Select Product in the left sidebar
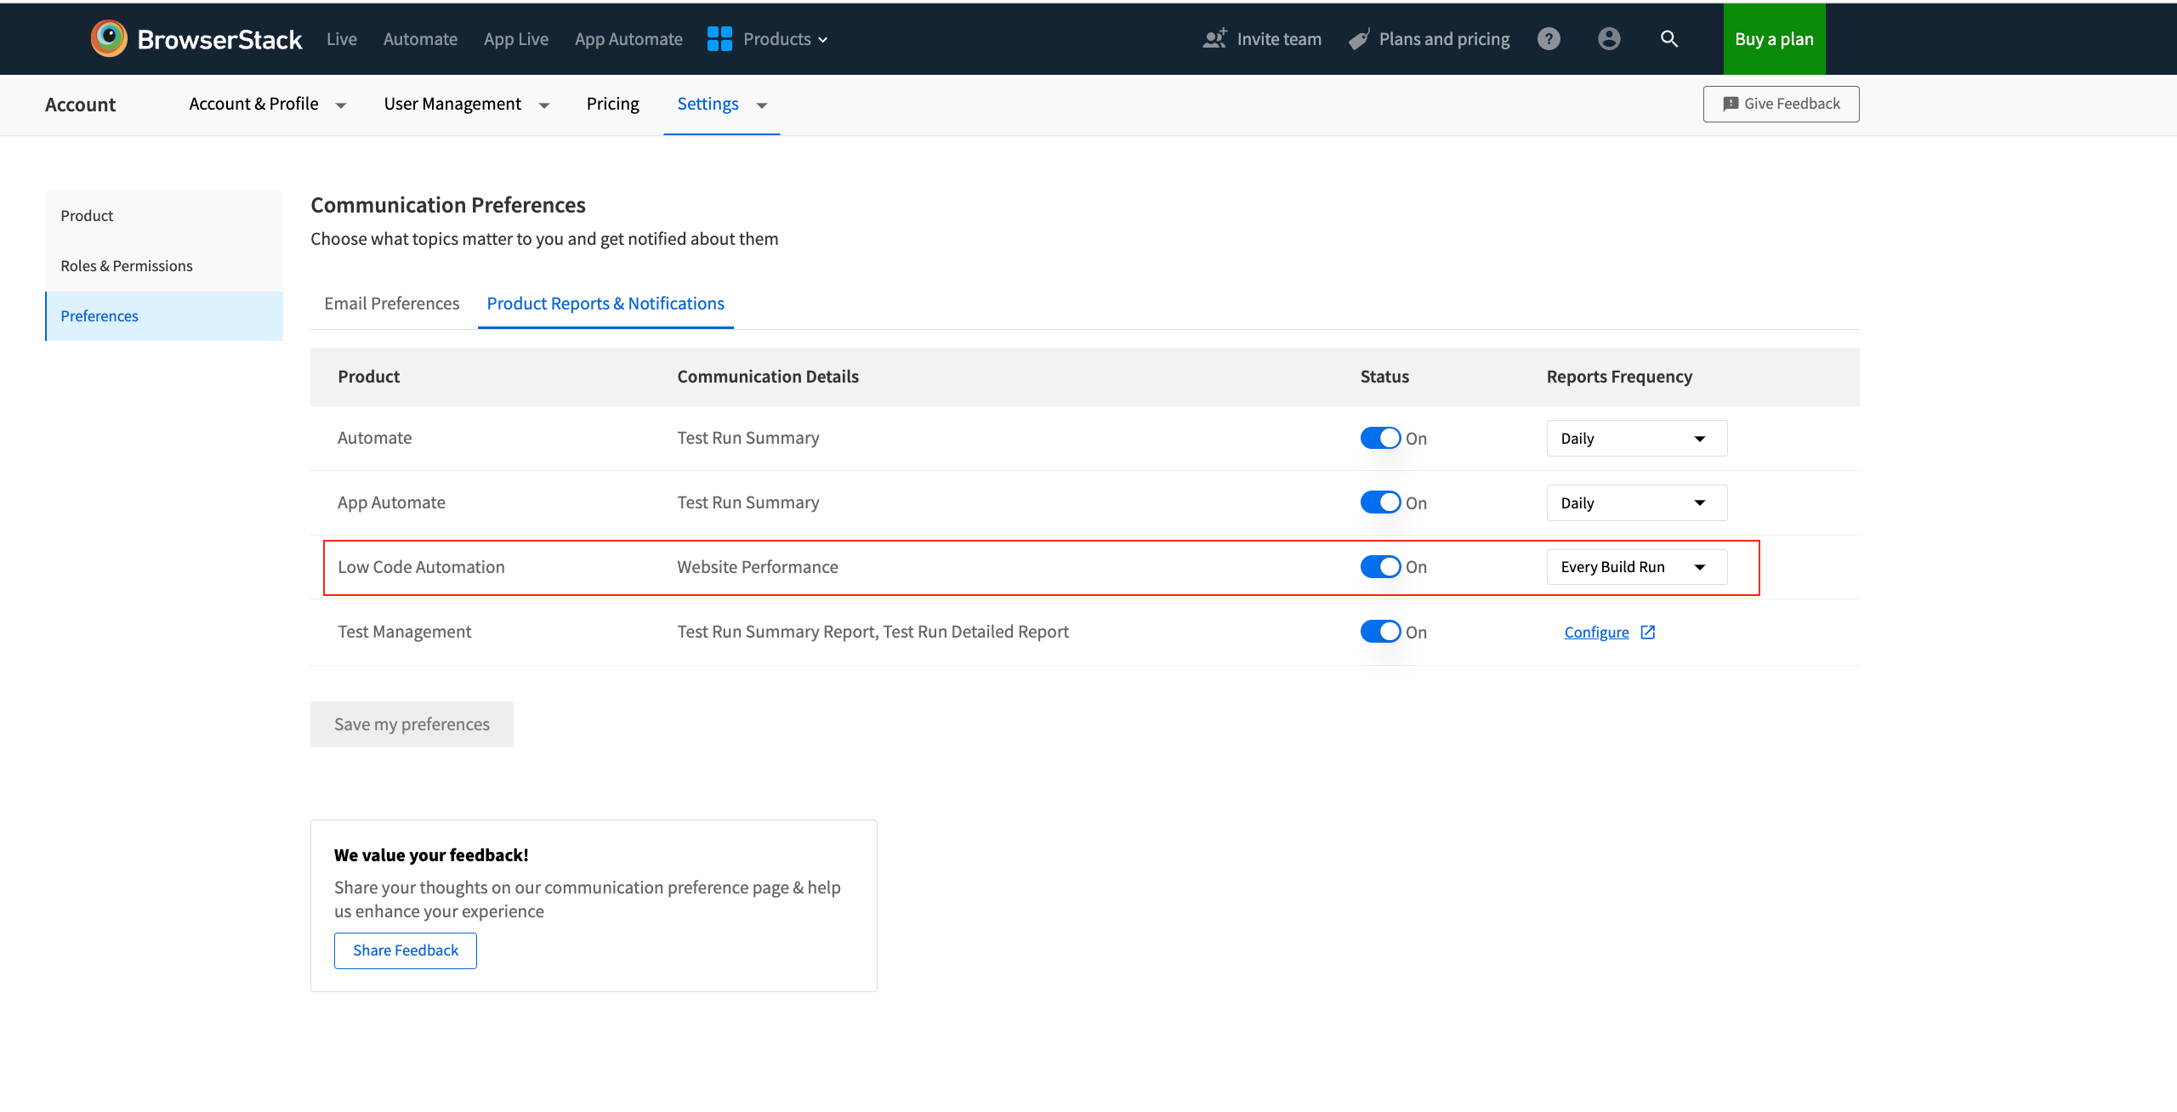The image size is (2177, 1112). tap(164, 216)
